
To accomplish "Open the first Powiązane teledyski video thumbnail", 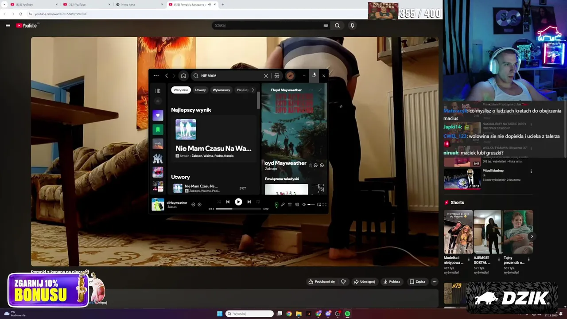I will (x=287, y=189).
